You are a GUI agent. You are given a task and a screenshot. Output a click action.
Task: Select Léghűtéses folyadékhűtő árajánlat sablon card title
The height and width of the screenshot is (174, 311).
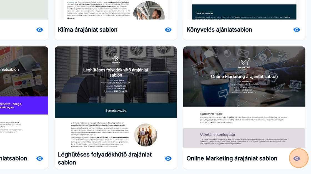tap(105, 158)
